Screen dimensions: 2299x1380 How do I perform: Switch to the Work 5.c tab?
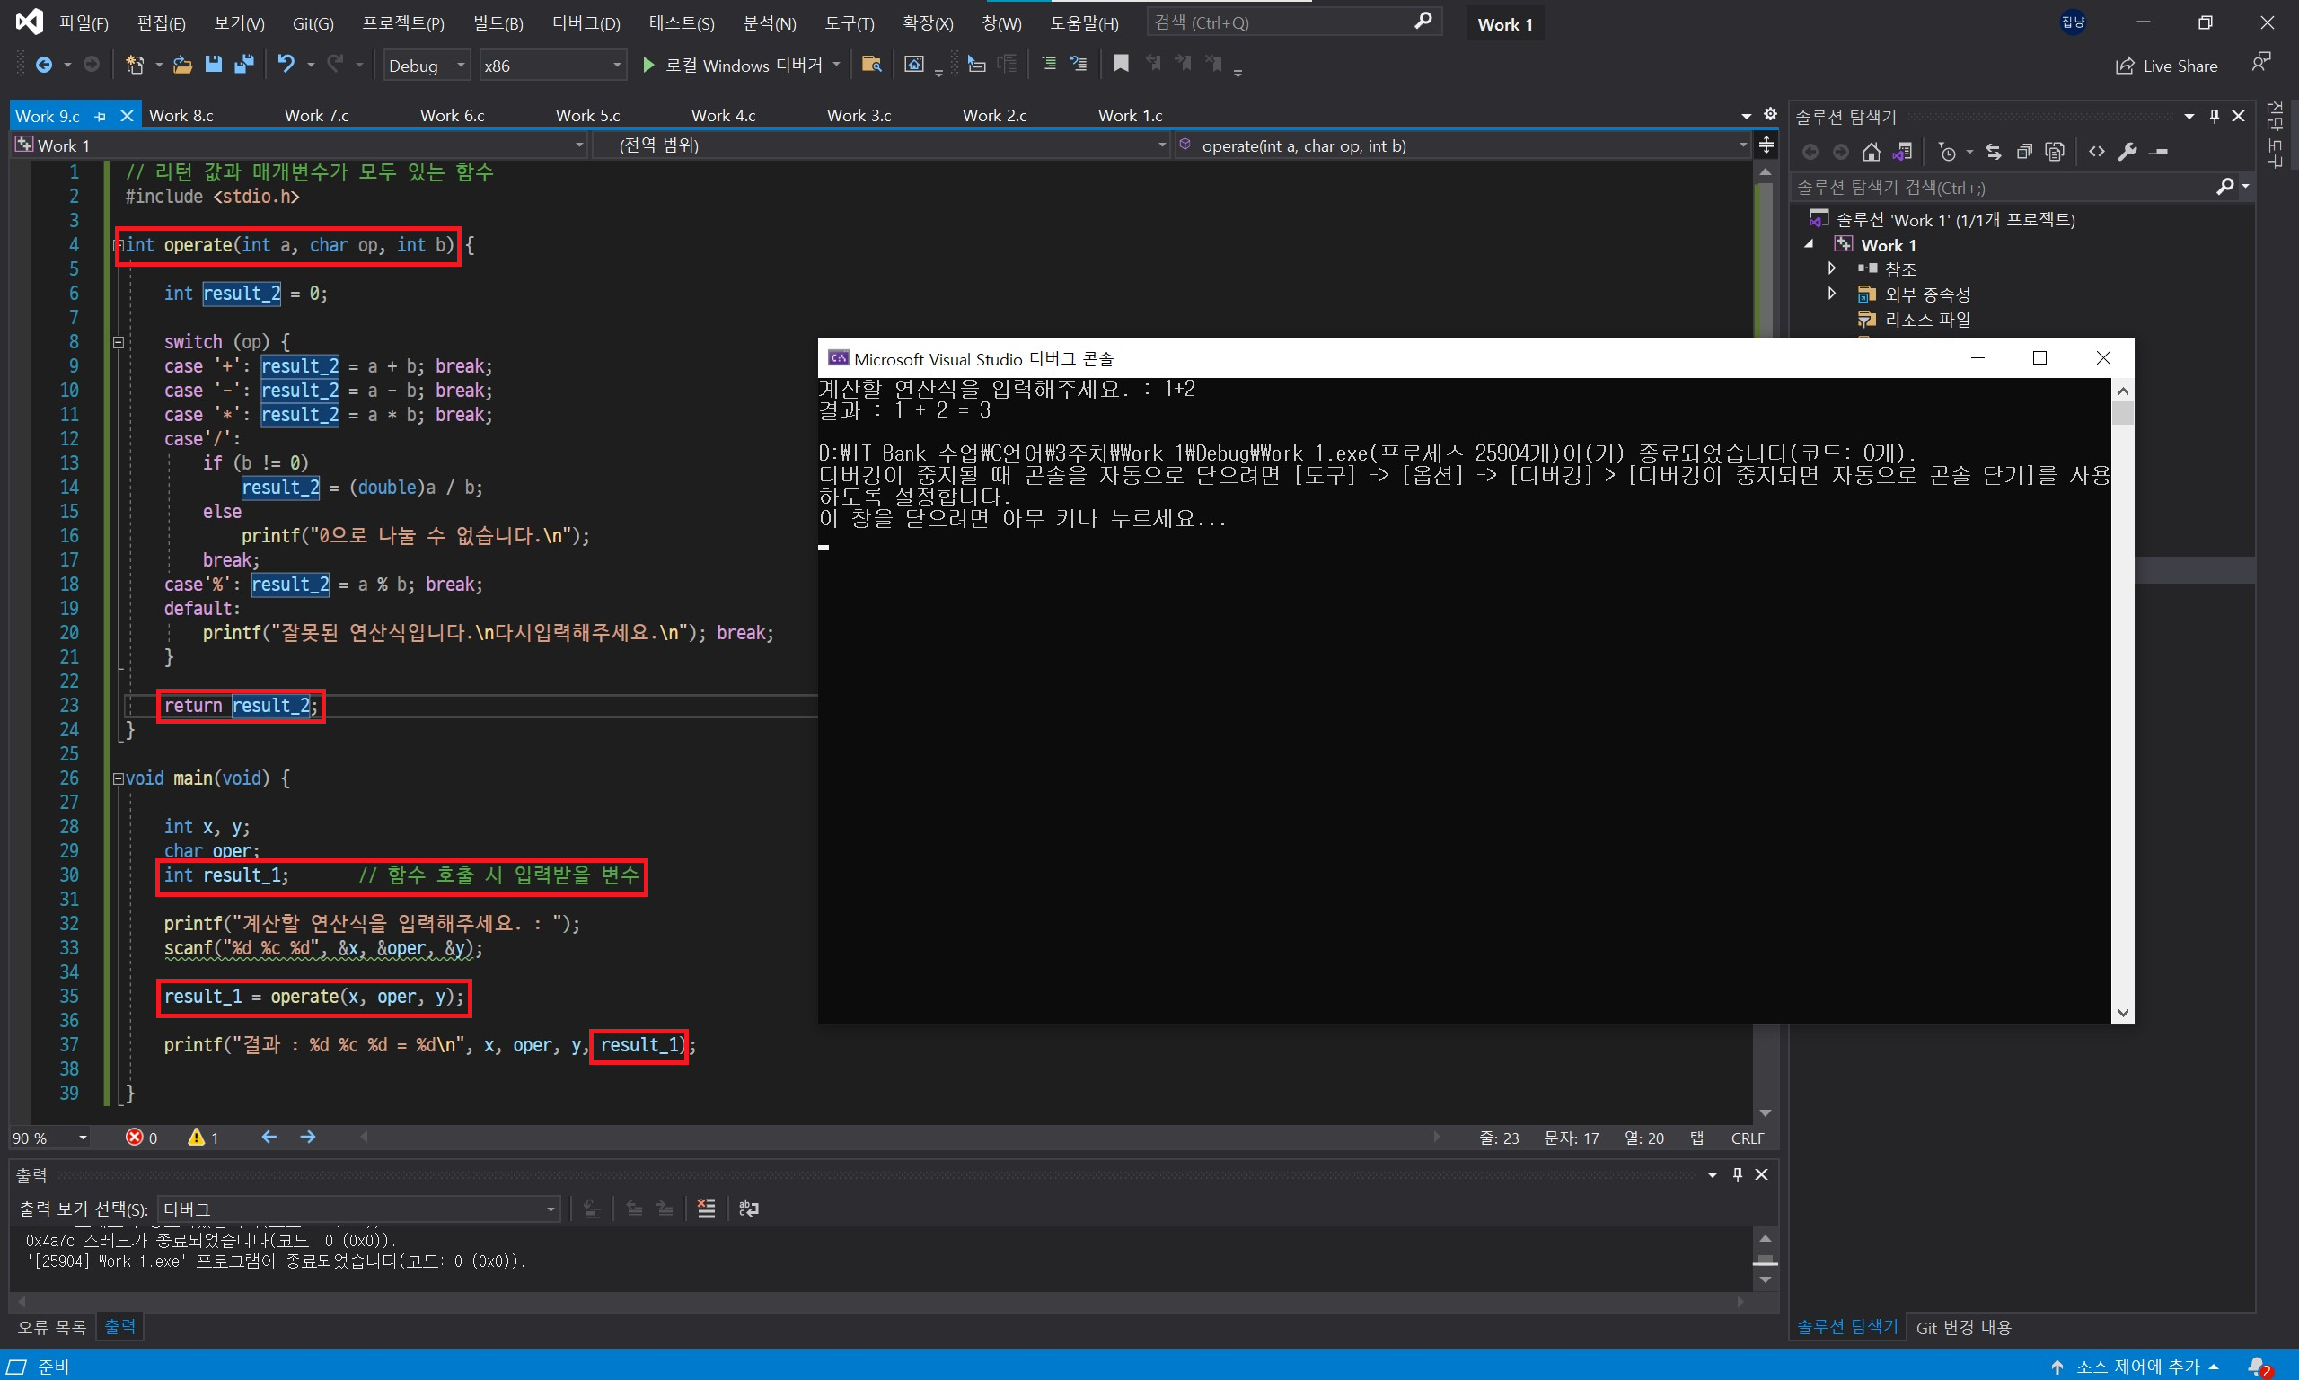coord(587,115)
